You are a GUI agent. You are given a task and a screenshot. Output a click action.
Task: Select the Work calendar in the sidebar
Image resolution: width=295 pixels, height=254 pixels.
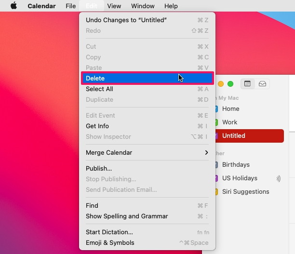[249, 122]
